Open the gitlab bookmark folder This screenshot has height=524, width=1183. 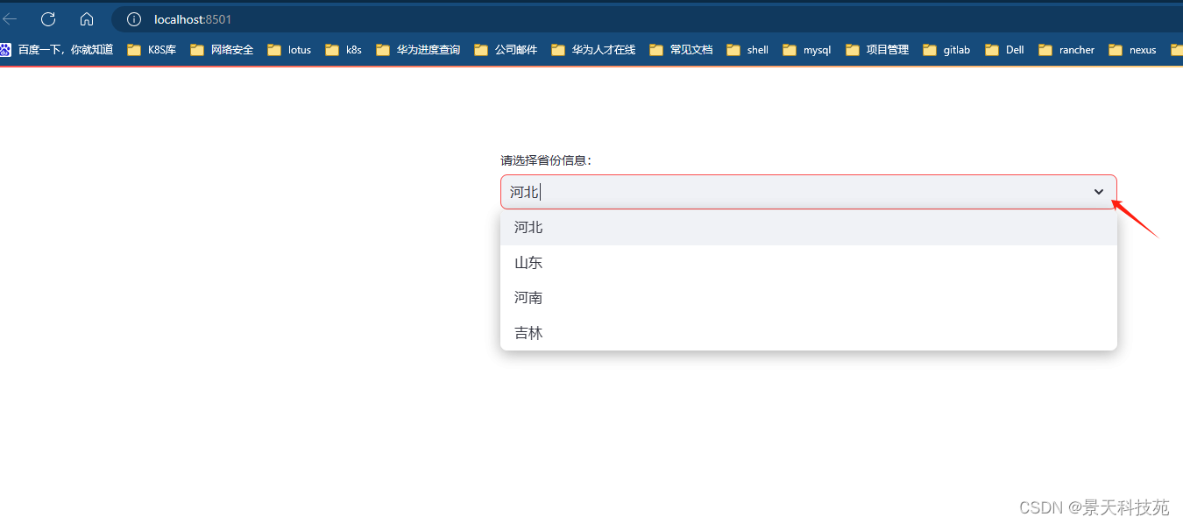click(x=946, y=50)
